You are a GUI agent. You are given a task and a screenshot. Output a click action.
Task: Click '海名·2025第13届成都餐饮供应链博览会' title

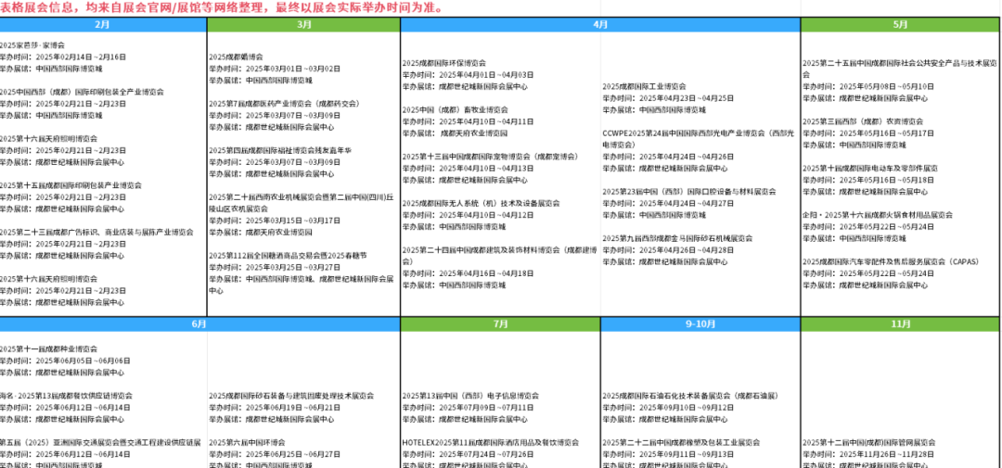(66, 396)
